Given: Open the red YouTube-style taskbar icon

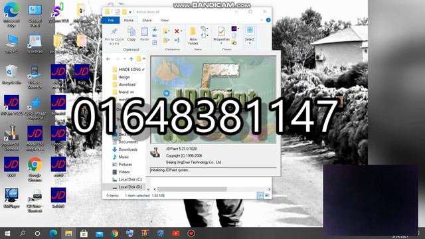Looking at the screenshot, I should coord(175,233).
